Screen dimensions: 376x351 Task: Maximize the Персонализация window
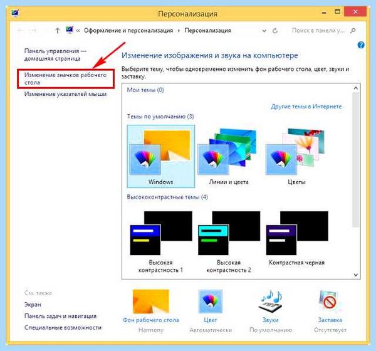[x=337, y=12]
